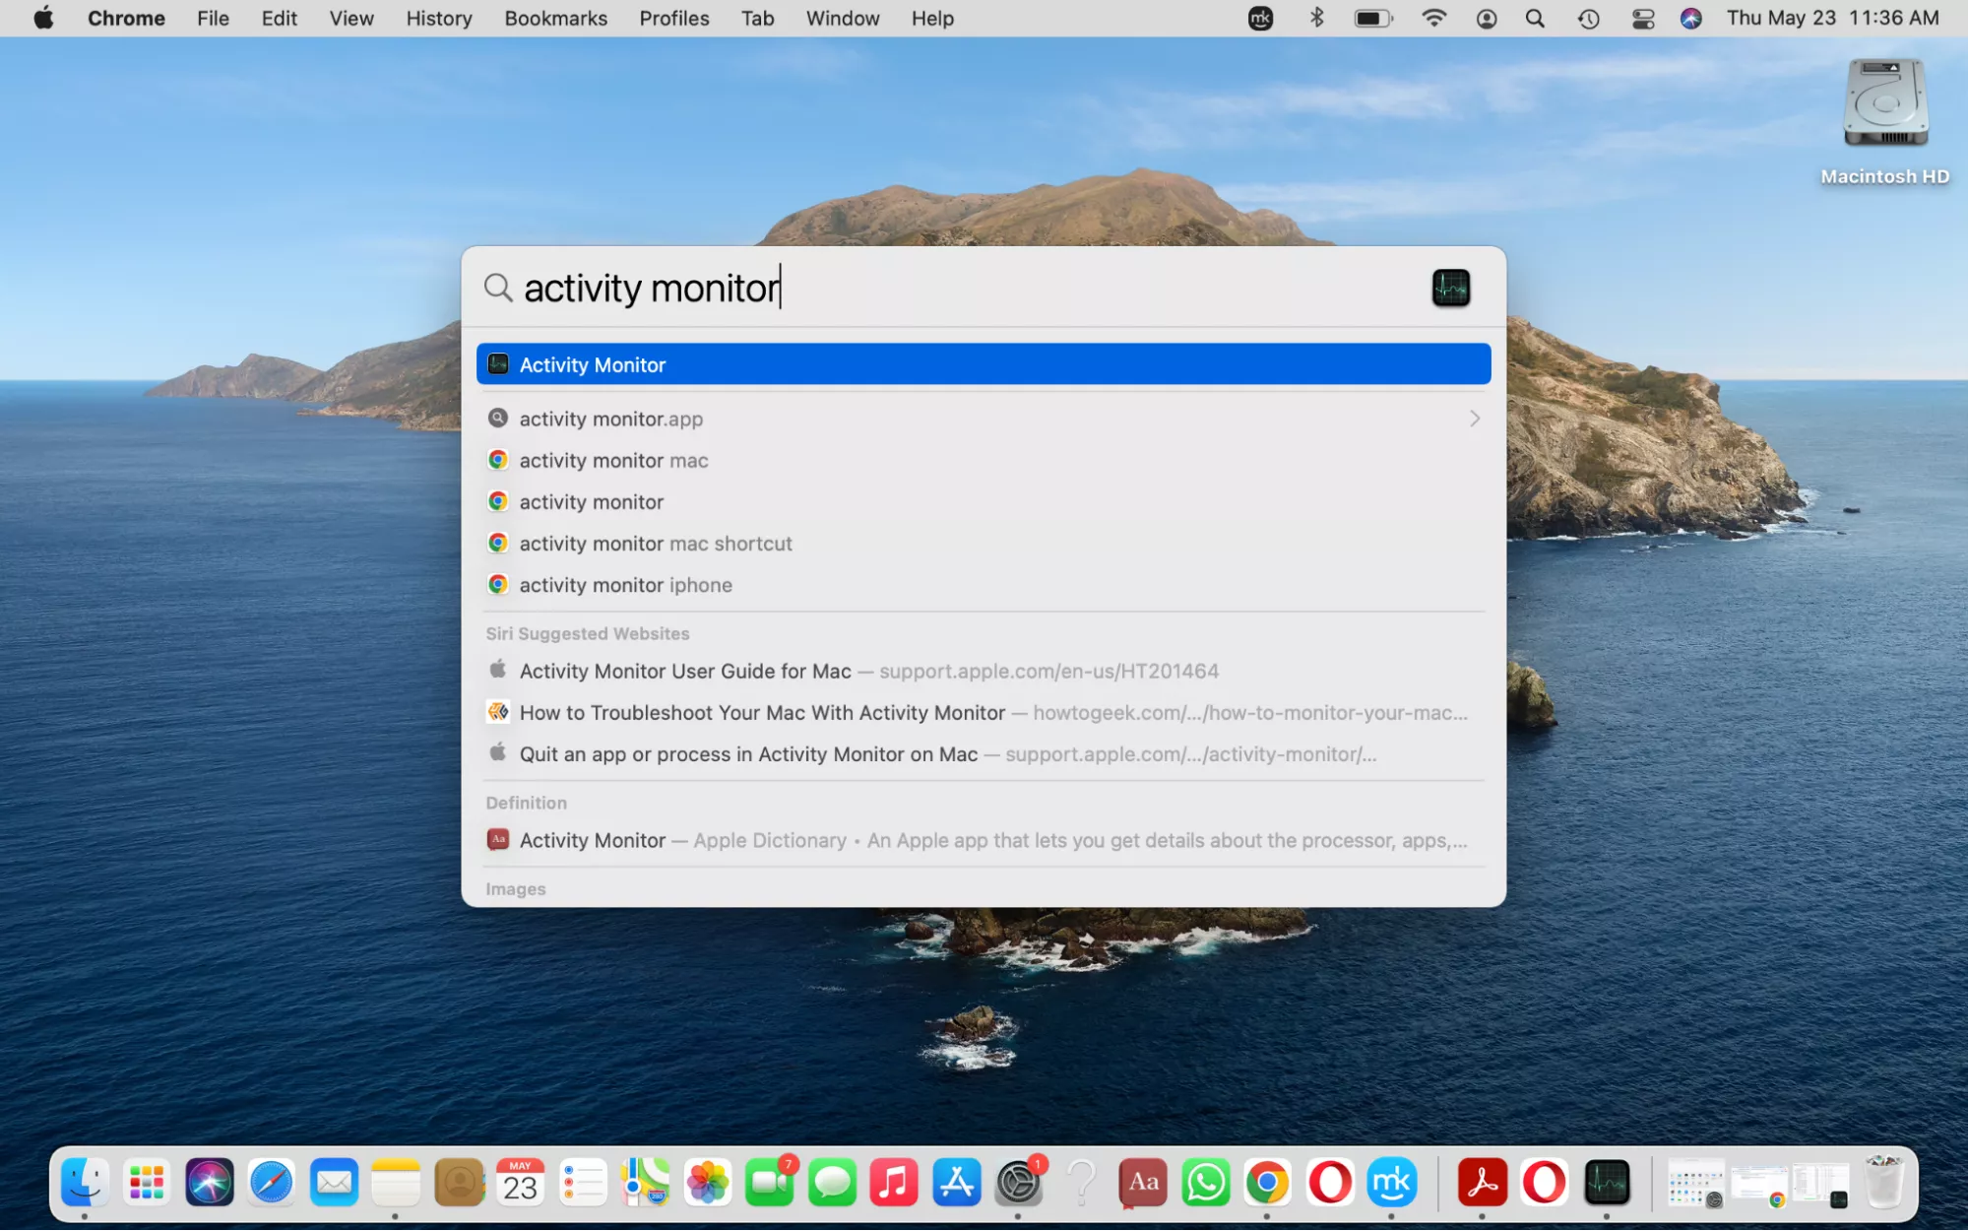
Task: Open Activity Monitor from the Dock
Action: click(x=1605, y=1183)
